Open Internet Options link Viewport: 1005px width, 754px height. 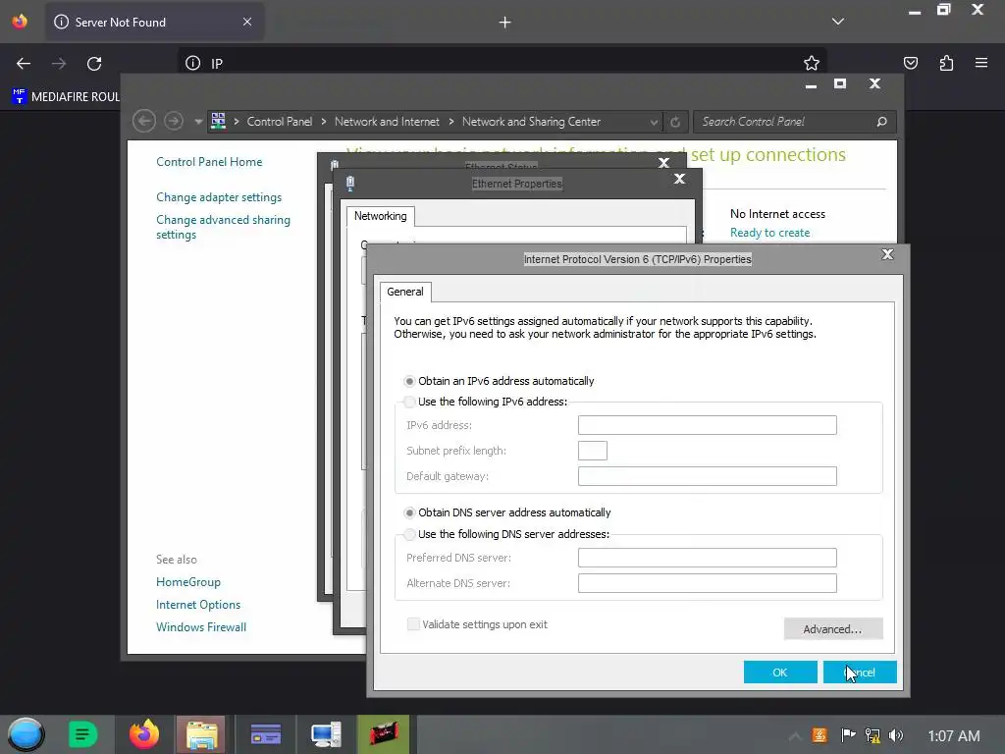pos(198,605)
